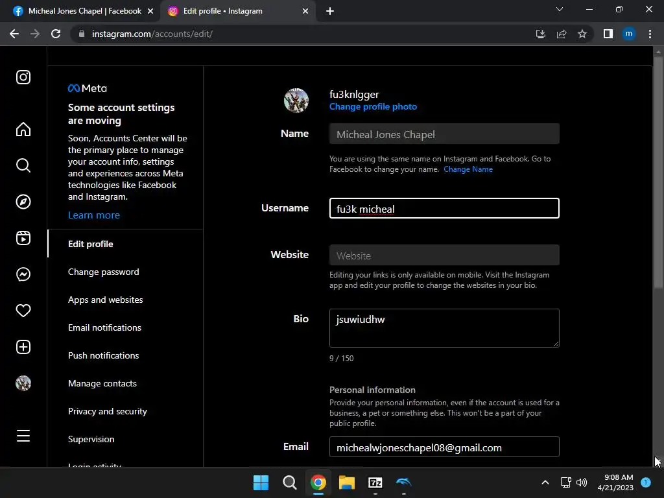Go to Home feed icon

tap(23, 129)
